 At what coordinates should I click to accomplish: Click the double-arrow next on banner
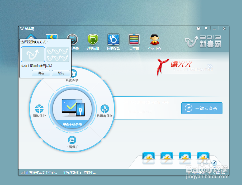click(210, 67)
